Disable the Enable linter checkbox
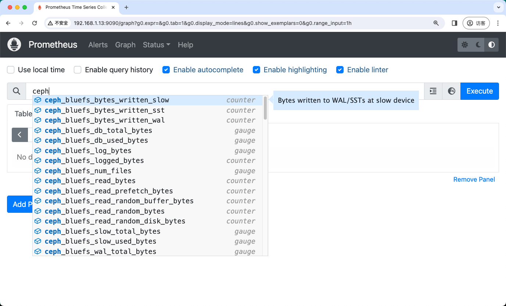The image size is (506, 306). click(340, 70)
